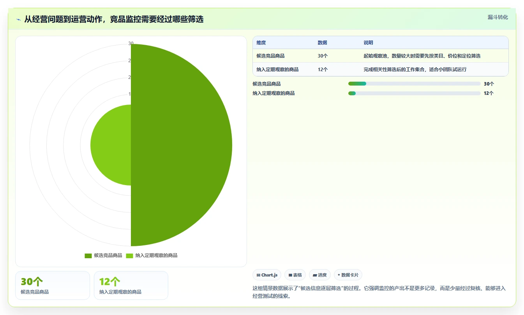The image size is (524, 315).
Task: Click the 30个 value beside the progress bar
Action: coord(489,84)
